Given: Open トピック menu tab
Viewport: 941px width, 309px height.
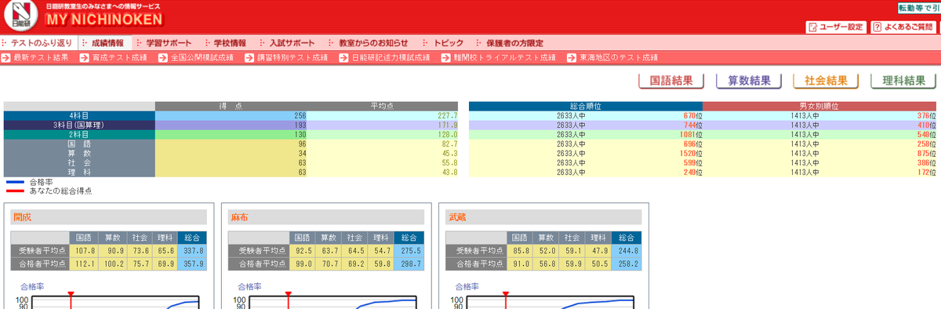Looking at the screenshot, I should [x=444, y=42].
